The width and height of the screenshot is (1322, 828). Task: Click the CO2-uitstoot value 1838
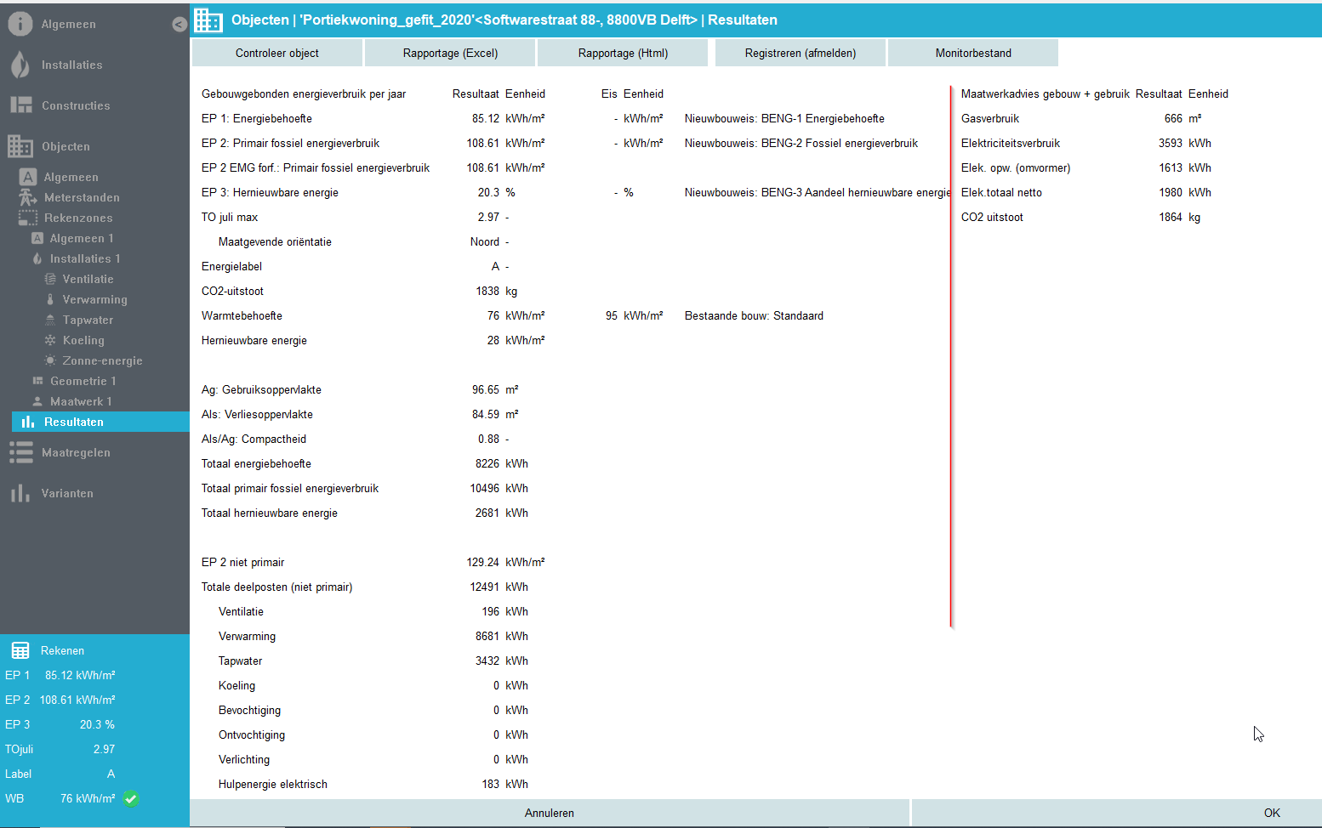pos(487,291)
